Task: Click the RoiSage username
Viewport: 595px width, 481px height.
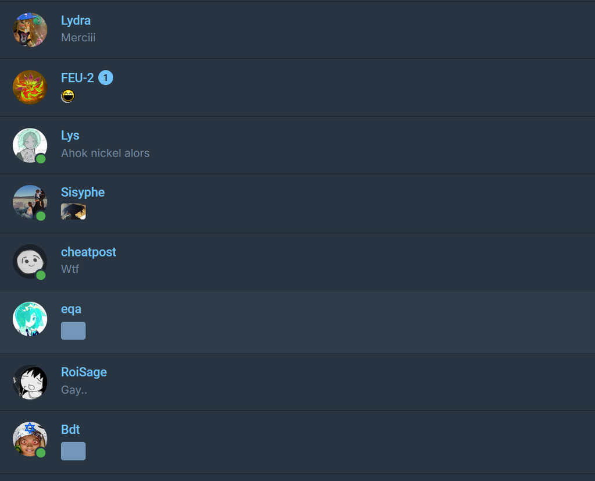Action: point(84,372)
